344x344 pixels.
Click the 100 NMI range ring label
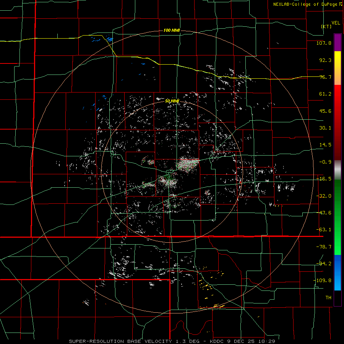coord(172,30)
